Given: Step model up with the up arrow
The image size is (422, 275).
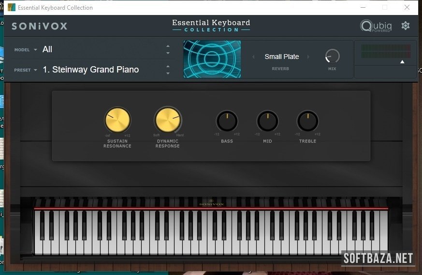Looking at the screenshot, I should tap(168, 46).
